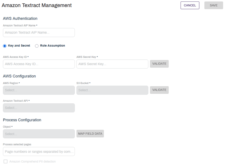Validate the AWS Secret Key credentials
Viewport: 225px width, 167px height.
coord(159,64)
